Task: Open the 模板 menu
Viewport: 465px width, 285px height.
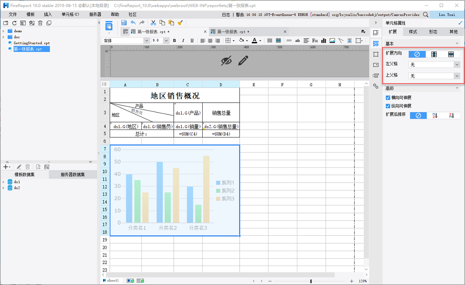Action: point(31,14)
